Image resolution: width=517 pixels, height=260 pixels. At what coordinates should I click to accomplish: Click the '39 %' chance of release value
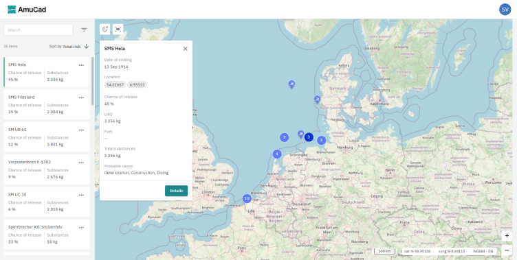click(x=13, y=112)
